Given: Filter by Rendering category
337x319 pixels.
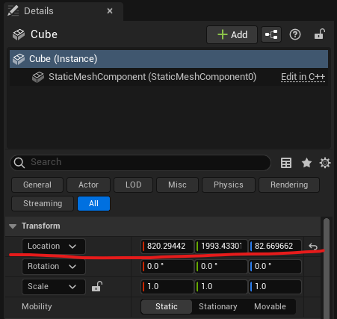Looking at the screenshot, I should [289, 185].
